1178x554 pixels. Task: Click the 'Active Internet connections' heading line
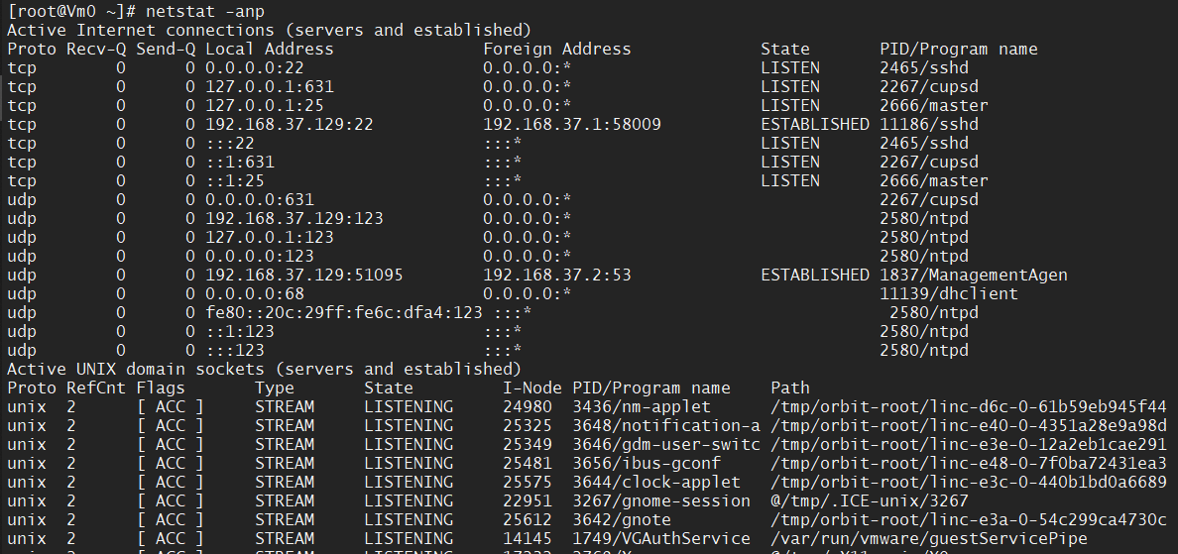[x=269, y=30]
